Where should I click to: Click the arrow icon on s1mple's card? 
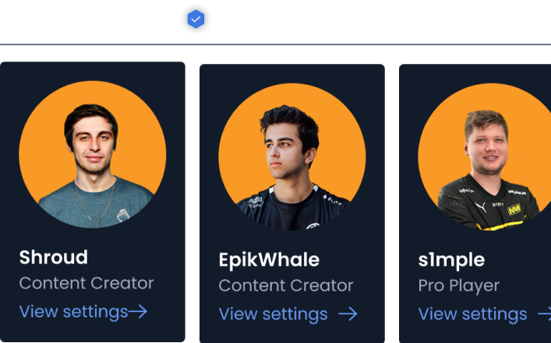544,314
